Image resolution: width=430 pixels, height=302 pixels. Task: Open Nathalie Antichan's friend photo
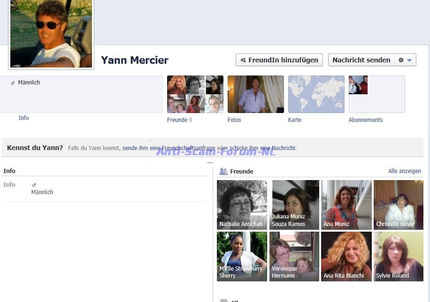point(242,204)
